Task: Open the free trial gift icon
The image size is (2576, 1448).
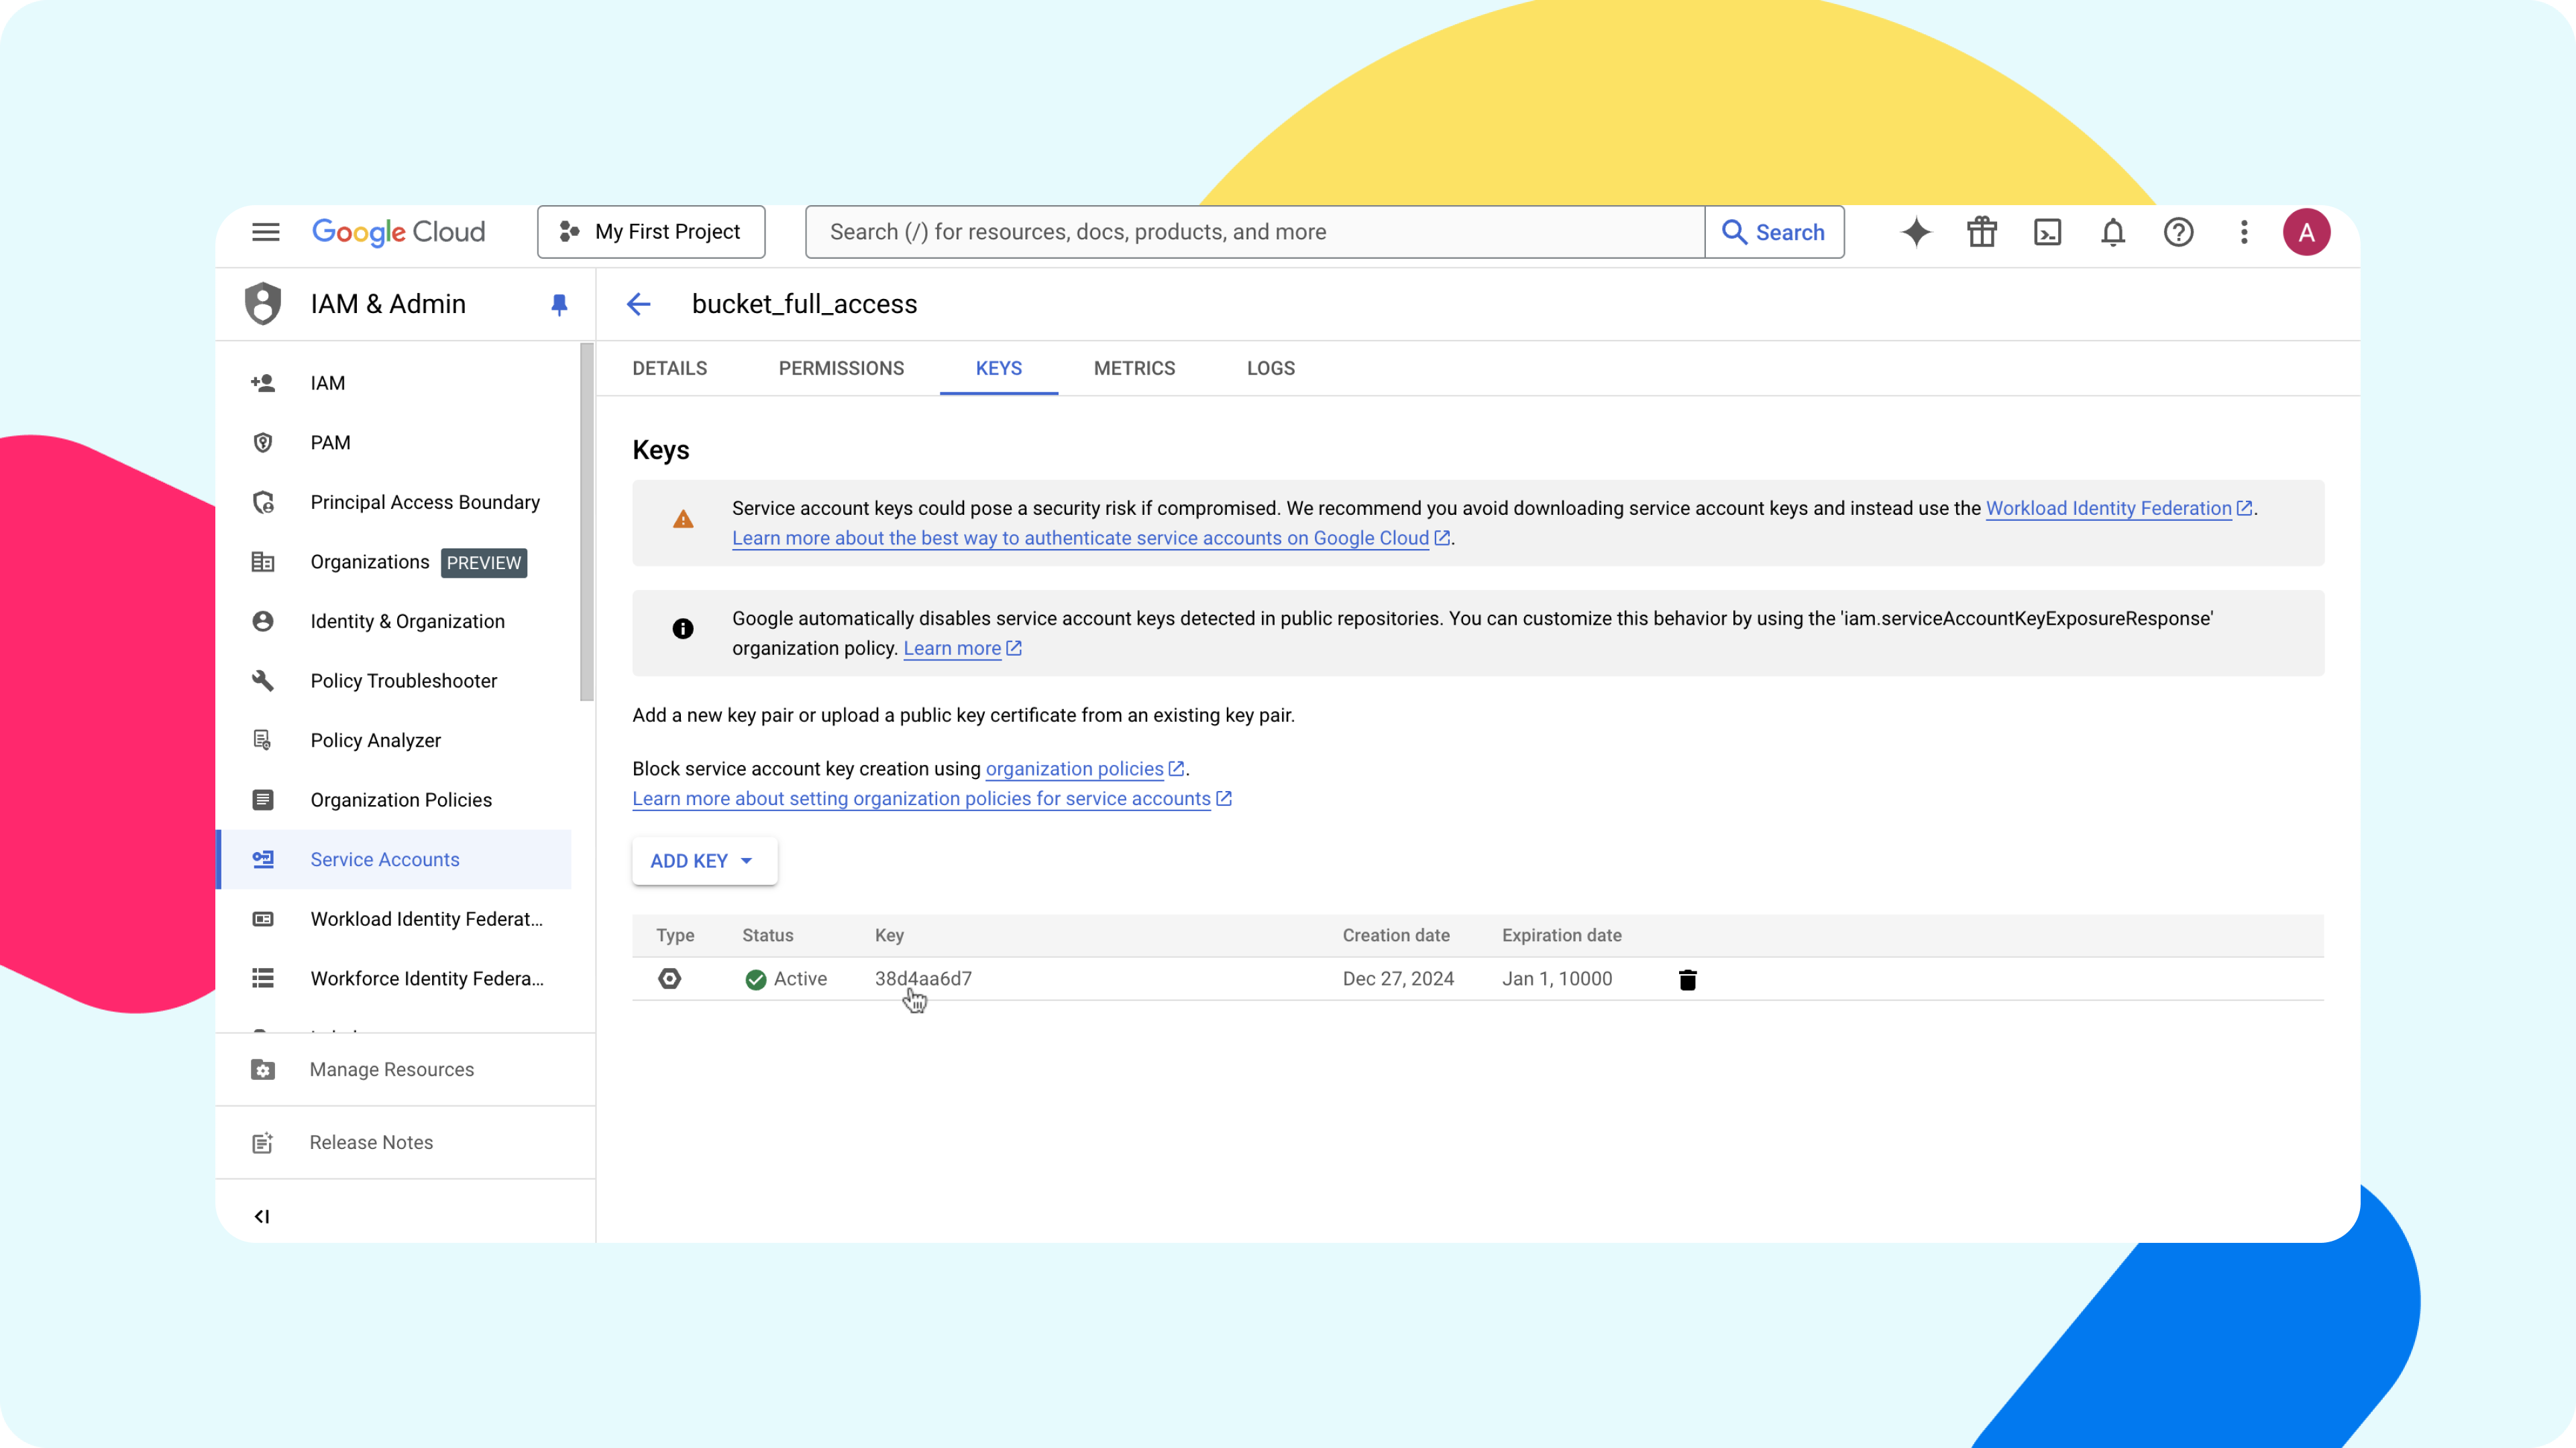Action: pyautogui.click(x=1981, y=232)
